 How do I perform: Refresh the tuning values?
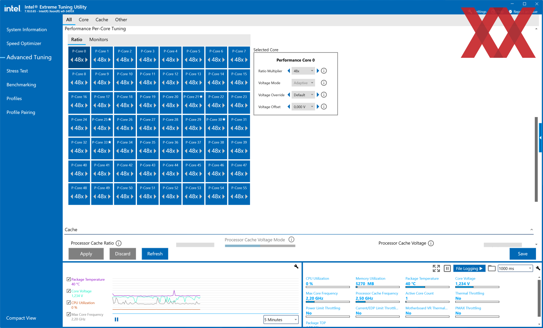pyautogui.click(x=155, y=254)
